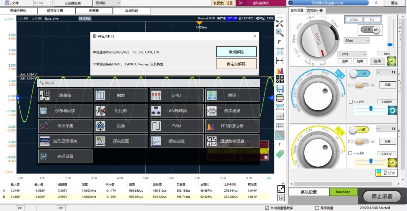407x211 pixels.
Task: Click the fit-to-screen arrows icon
Action: pyautogui.click(x=280, y=23)
